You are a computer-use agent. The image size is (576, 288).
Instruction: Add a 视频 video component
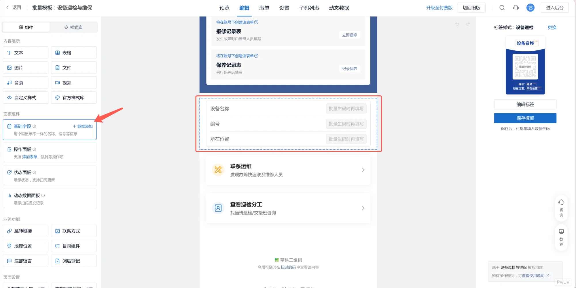click(x=74, y=83)
